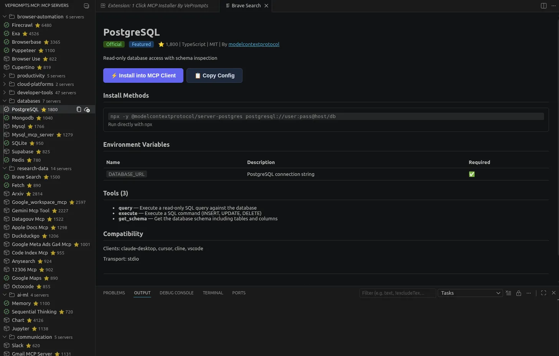Open the PROBLEMS panel tab

114,293
